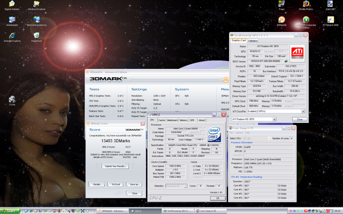Click the red antivirus tray icon
The width and height of the screenshot is (343, 214).
click(x=328, y=211)
